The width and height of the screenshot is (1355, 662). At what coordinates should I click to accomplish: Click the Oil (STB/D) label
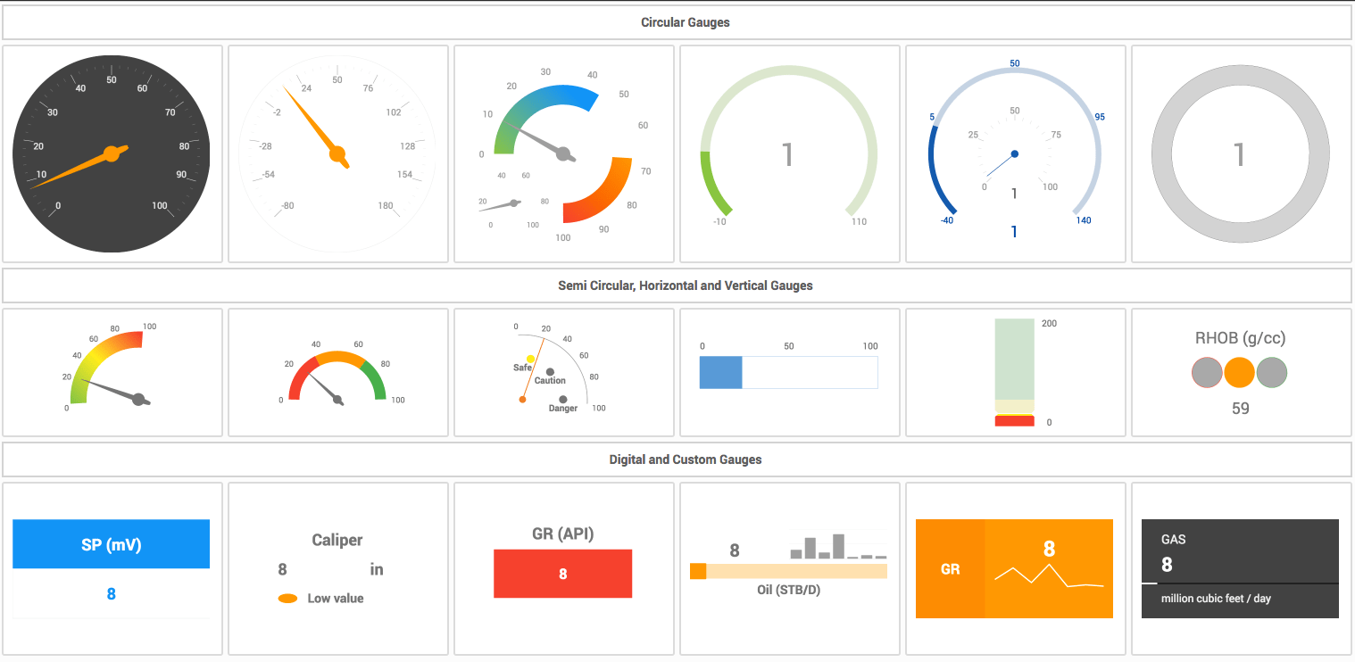coord(789,590)
